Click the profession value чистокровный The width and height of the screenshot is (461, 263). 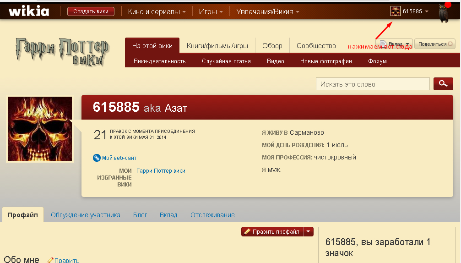click(x=335, y=157)
